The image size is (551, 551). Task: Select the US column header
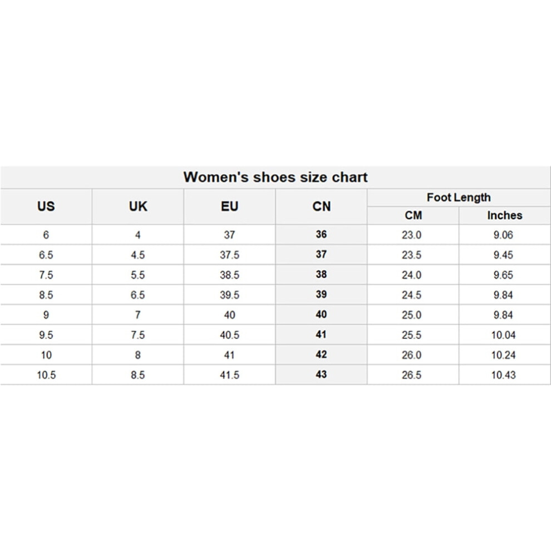tap(46, 206)
